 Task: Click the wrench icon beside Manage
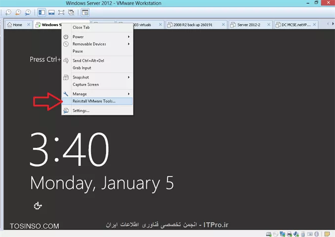click(66, 94)
